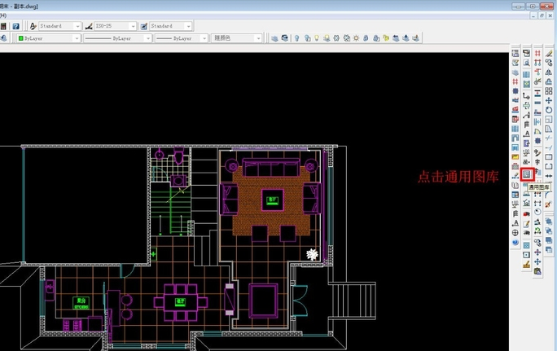
Task: Click the Bring to Front draw order icon
Action: point(549,222)
